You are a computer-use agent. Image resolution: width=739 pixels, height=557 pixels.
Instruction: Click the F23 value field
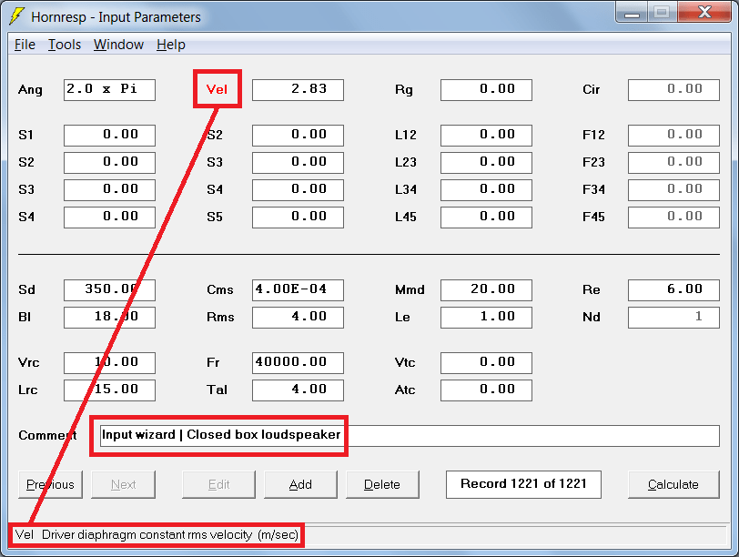pyautogui.click(x=674, y=163)
